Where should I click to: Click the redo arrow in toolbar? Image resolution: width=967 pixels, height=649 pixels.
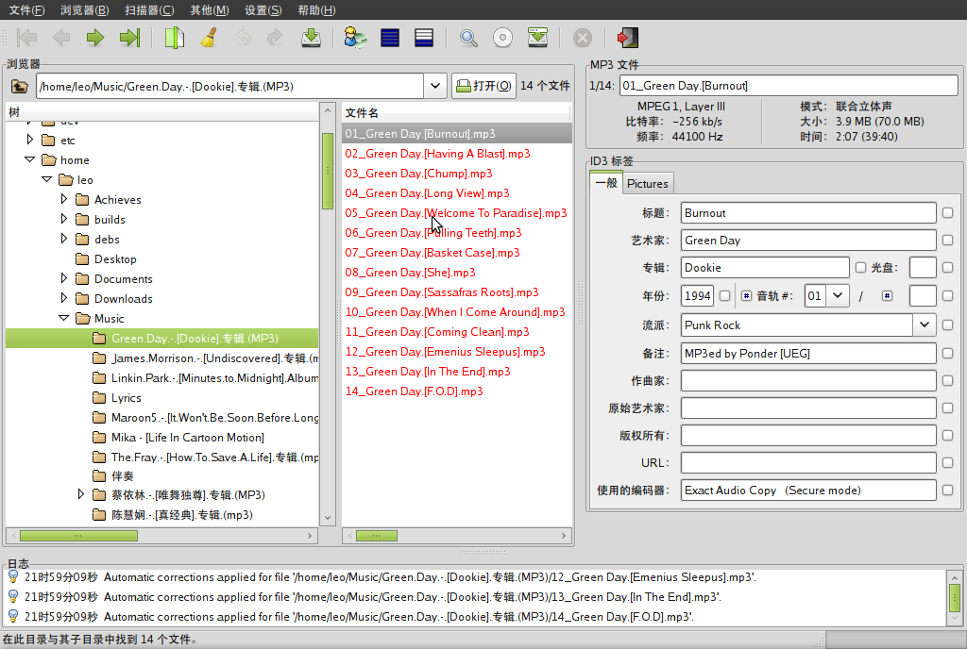click(275, 38)
